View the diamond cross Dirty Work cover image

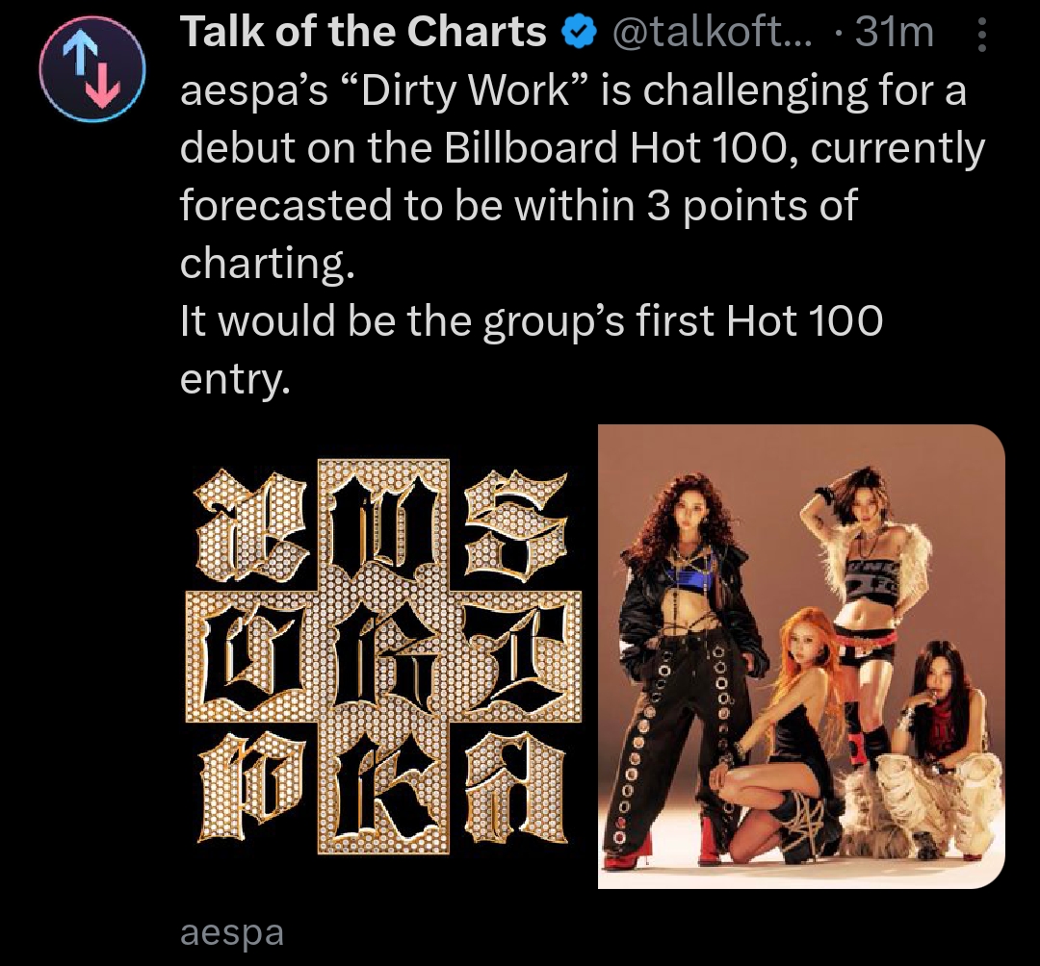(383, 656)
